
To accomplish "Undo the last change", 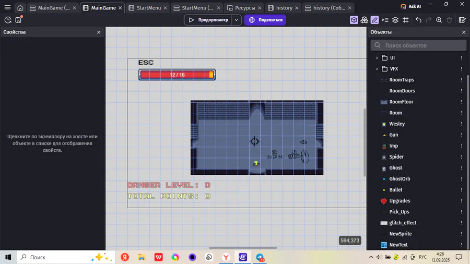I will pyautogui.click(x=418, y=20).
